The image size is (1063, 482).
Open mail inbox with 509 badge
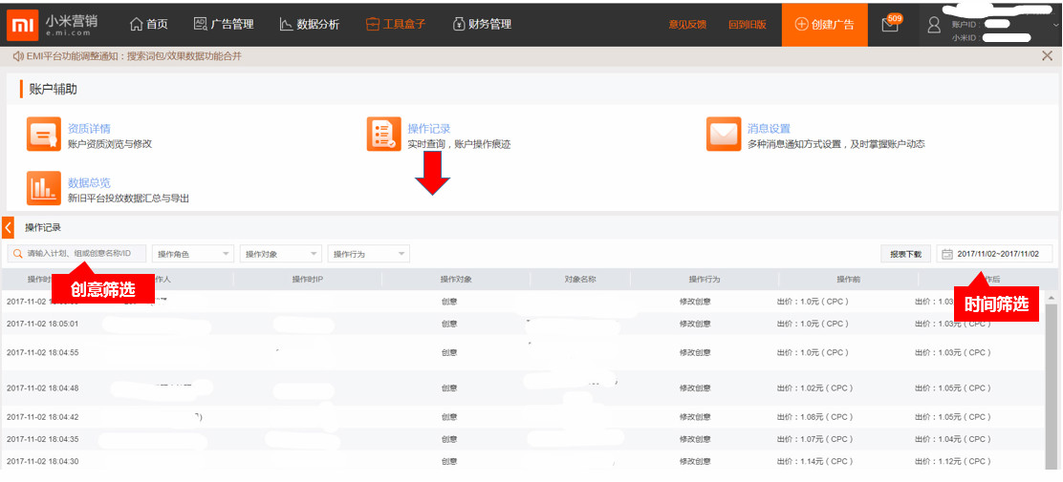pos(890,25)
